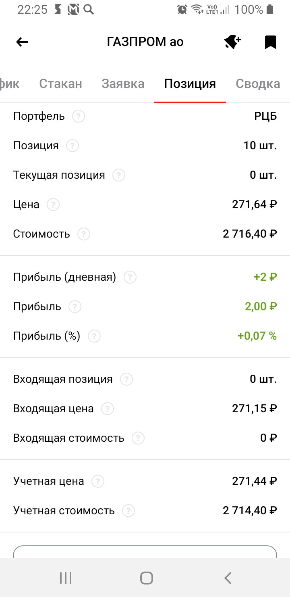Tap the Android home button

coord(146,578)
